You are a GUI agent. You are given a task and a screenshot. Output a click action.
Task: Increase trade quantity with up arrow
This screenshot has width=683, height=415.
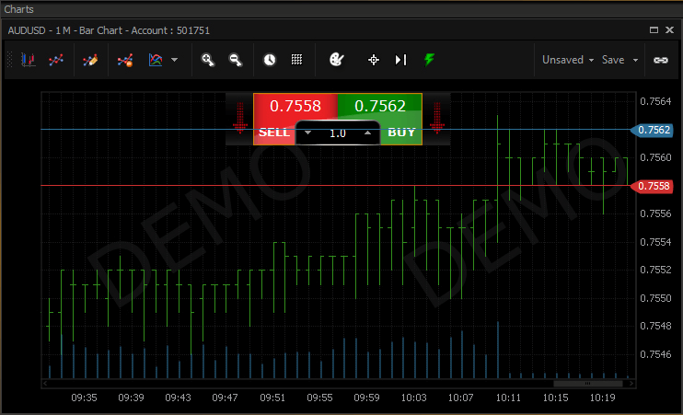click(367, 133)
